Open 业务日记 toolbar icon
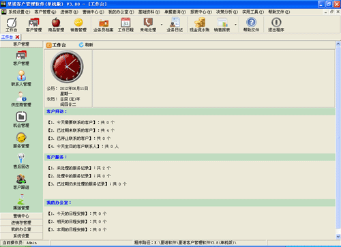 coord(175,25)
